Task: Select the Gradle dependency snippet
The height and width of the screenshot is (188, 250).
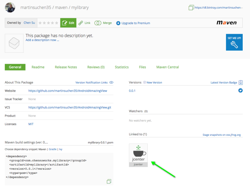Action: (x=53, y=149)
